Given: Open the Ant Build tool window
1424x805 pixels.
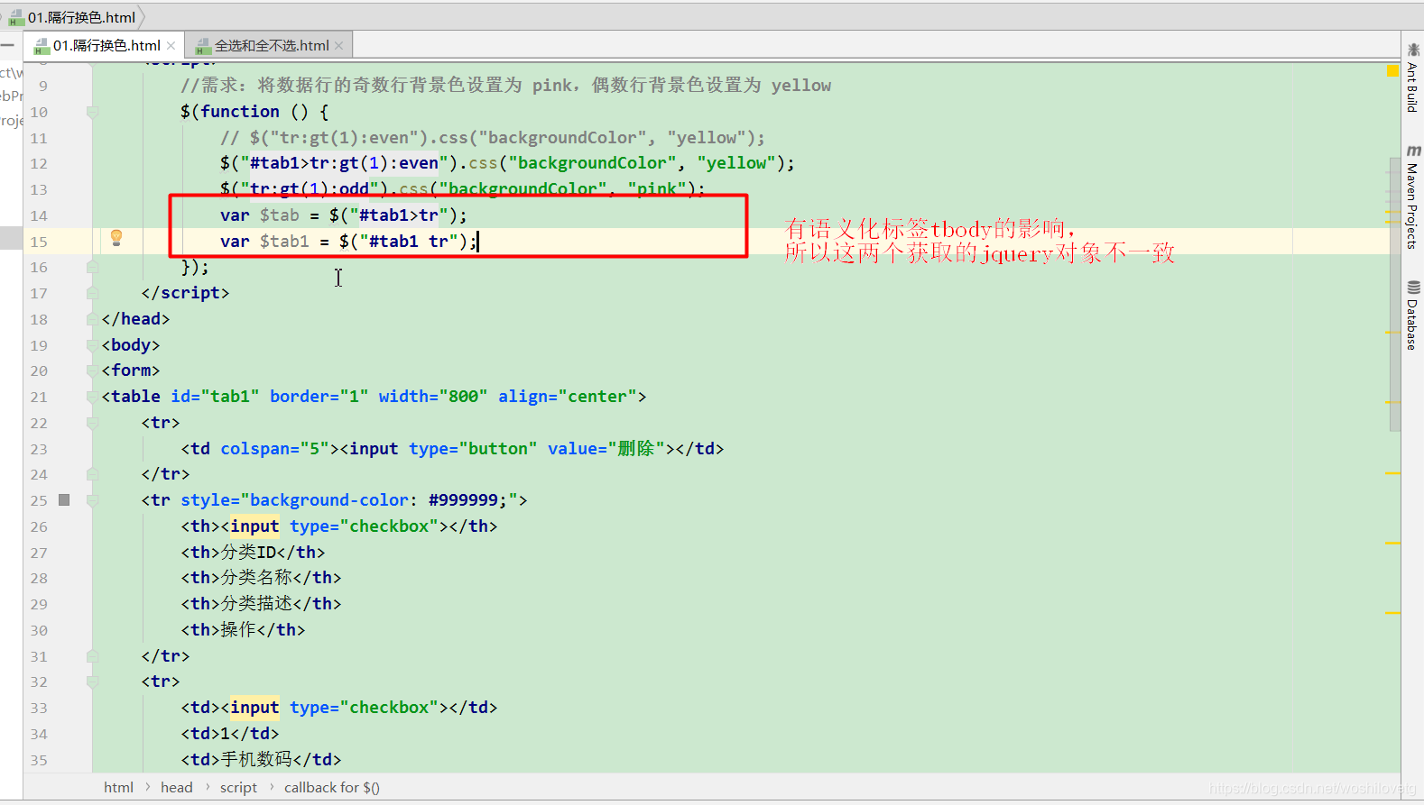Looking at the screenshot, I should [x=1412, y=78].
